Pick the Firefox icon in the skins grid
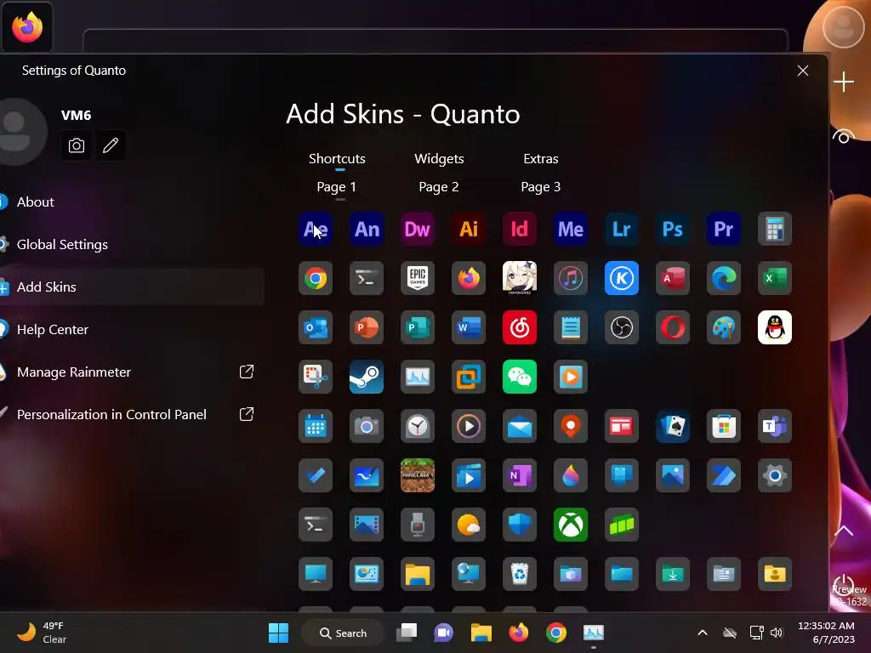Viewport: 871px width, 653px height. coord(469,278)
